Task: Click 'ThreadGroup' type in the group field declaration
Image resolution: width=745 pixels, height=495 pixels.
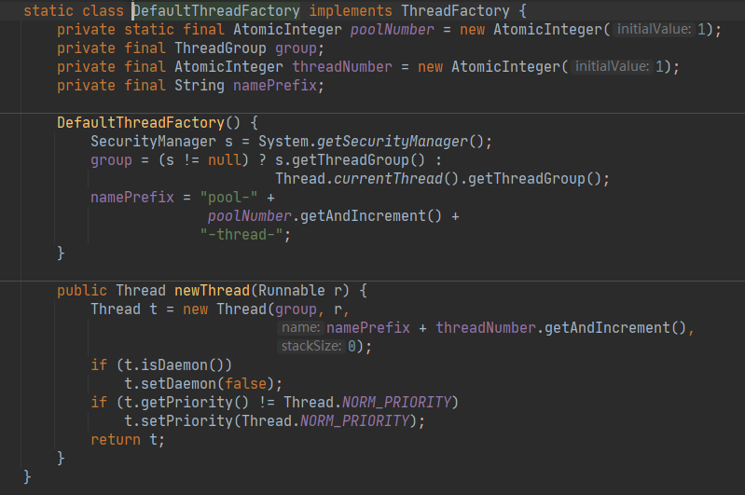Action: tap(220, 48)
